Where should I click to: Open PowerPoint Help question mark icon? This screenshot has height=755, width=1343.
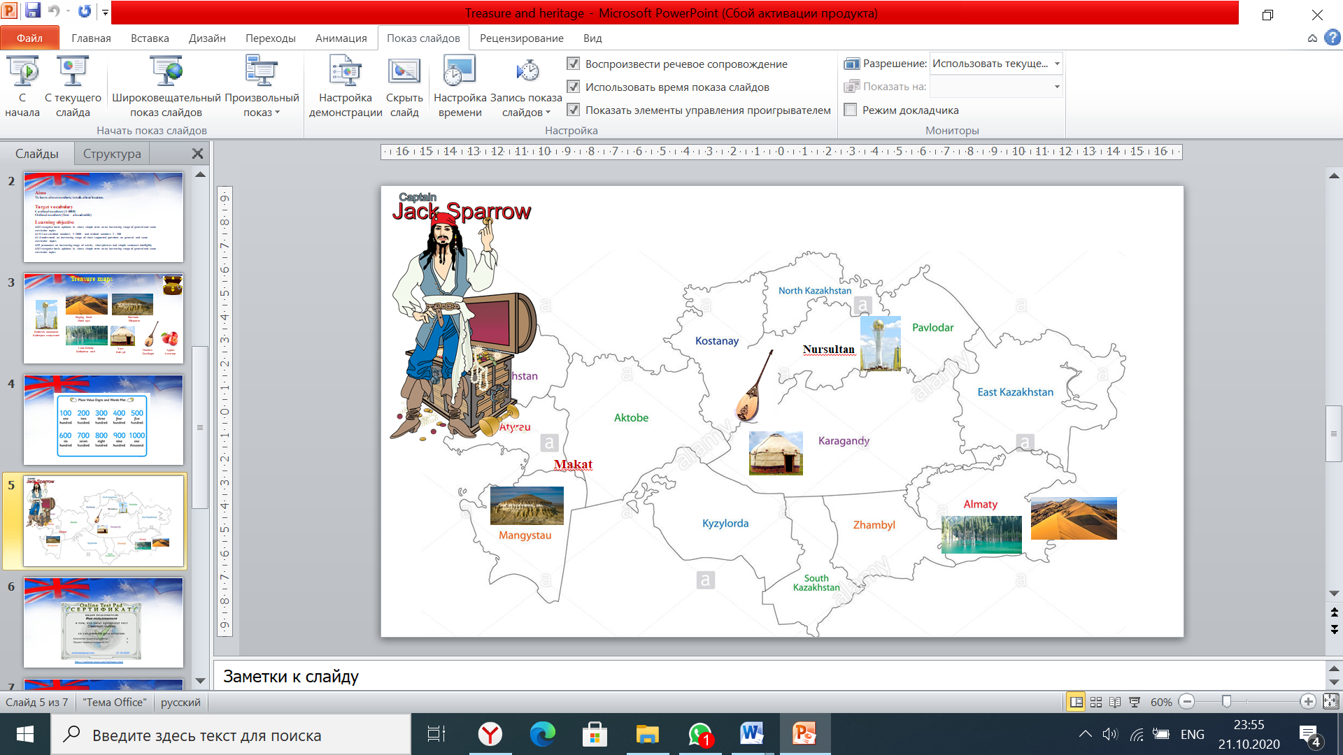coord(1332,38)
